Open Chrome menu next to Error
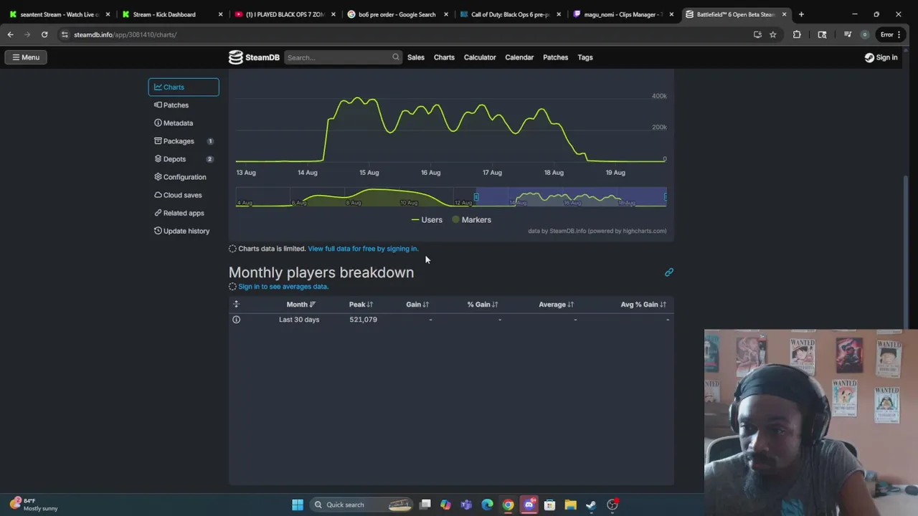 pos(899,34)
